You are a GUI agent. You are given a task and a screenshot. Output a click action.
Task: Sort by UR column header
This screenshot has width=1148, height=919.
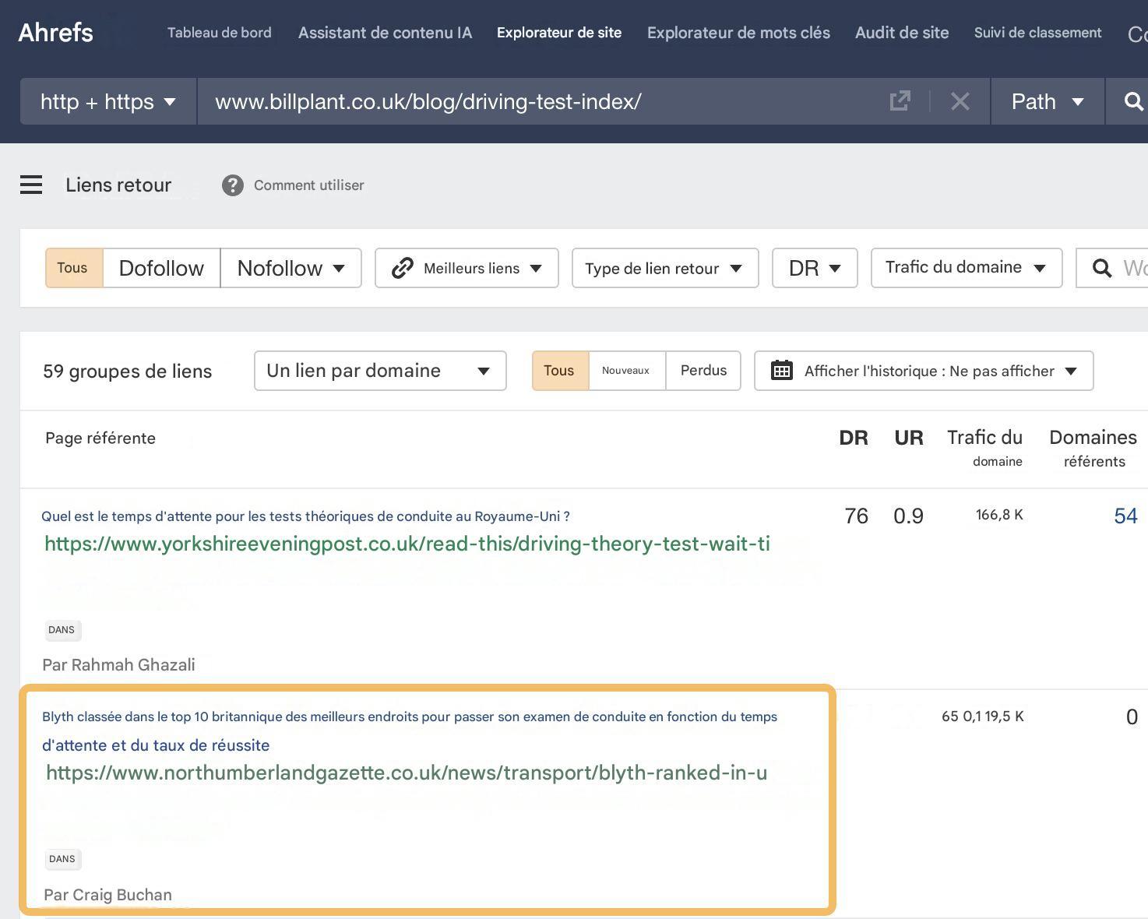pyautogui.click(x=909, y=438)
